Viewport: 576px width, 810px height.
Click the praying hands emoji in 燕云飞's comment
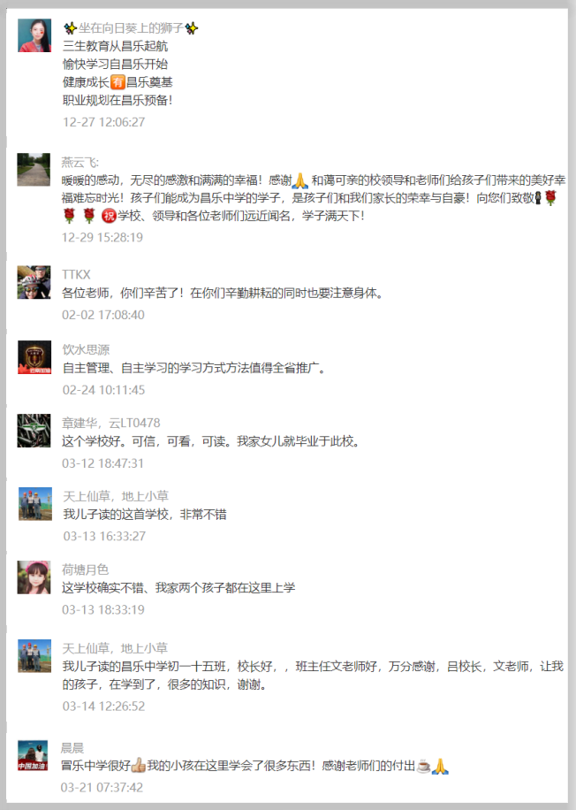coord(300,180)
